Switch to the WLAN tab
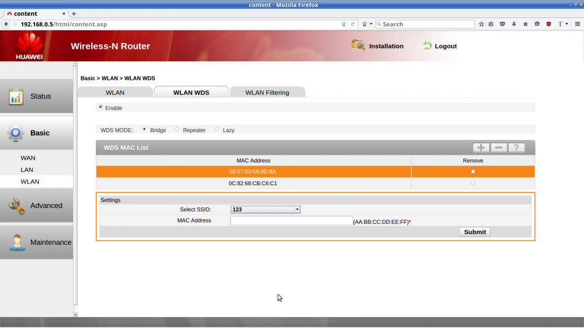This screenshot has height=328, width=584. [x=114, y=93]
